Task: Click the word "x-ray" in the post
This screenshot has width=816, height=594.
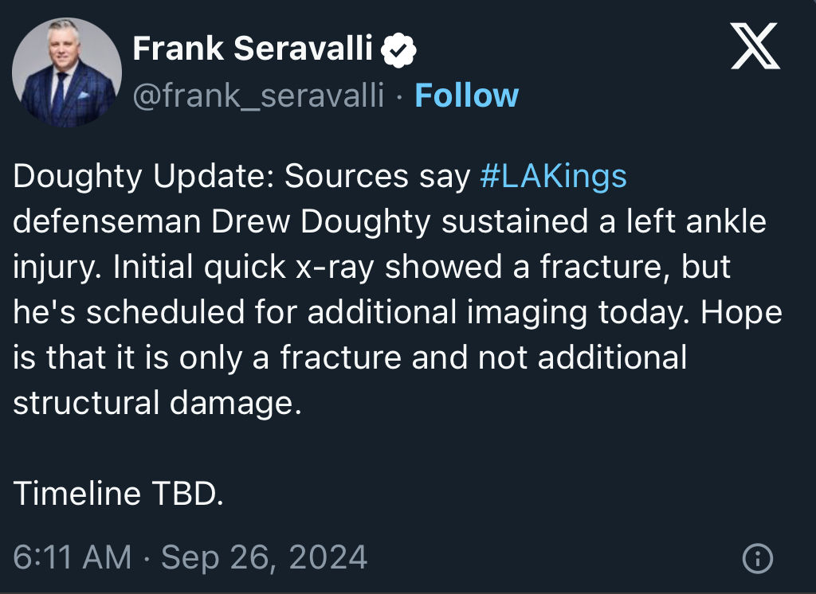Action: [x=335, y=267]
